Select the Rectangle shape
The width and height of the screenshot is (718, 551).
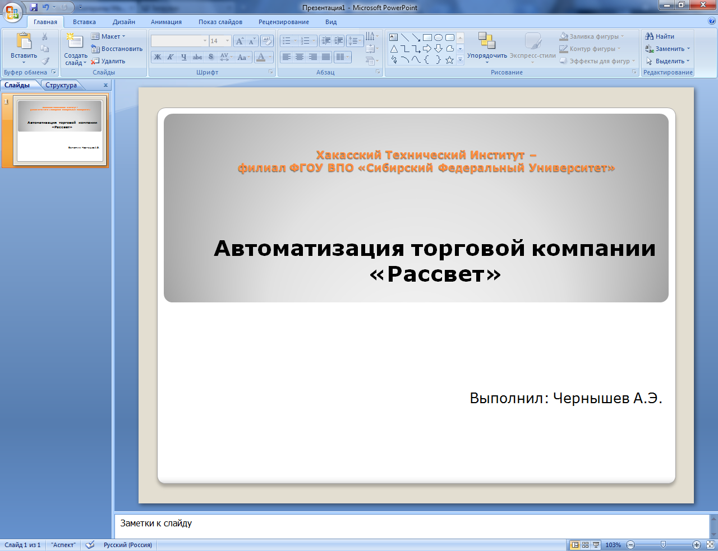click(x=427, y=38)
